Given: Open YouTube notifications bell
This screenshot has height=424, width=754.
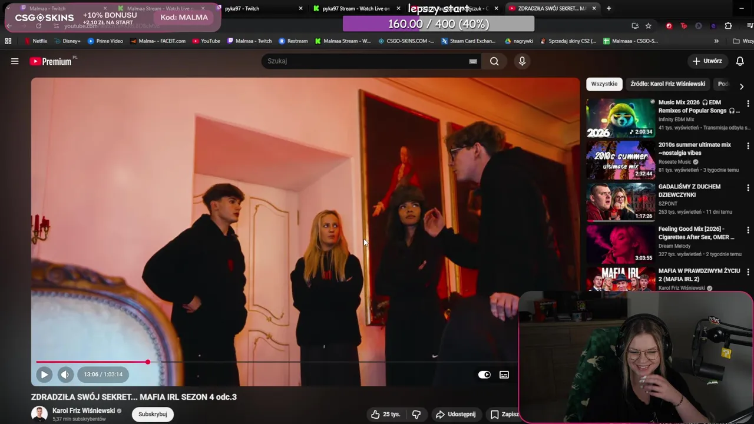Looking at the screenshot, I should coord(740,61).
